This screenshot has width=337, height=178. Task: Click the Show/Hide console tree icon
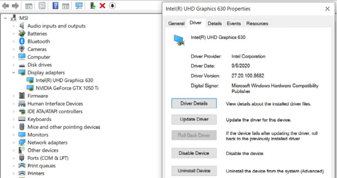[29, 6]
